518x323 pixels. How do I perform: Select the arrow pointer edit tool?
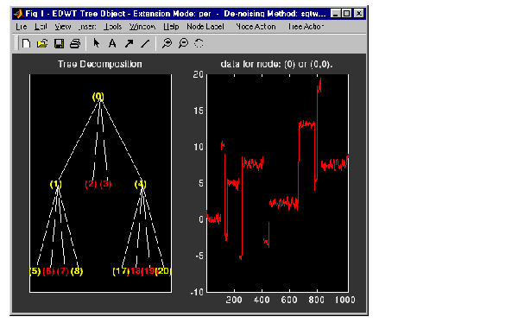97,43
